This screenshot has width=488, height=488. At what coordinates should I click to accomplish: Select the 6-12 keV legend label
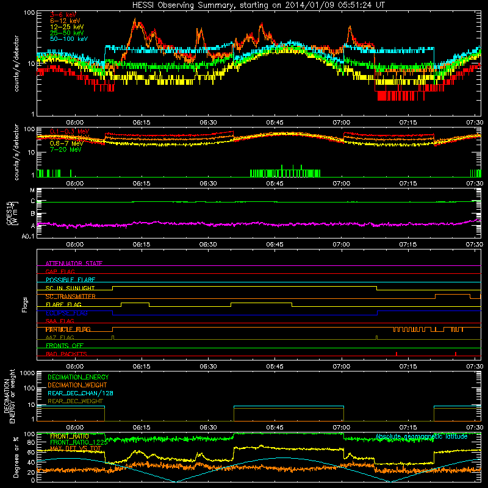click(65, 21)
